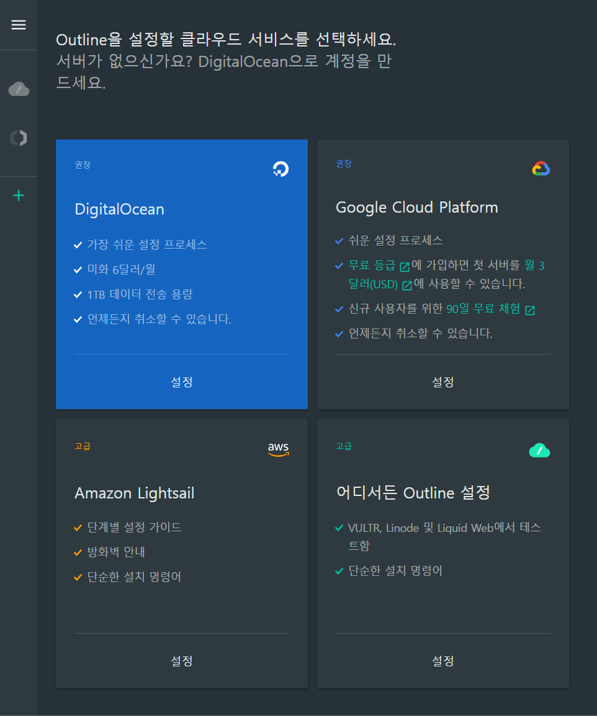Click 설정 button on Google Cloud Platform card

coord(443,382)
